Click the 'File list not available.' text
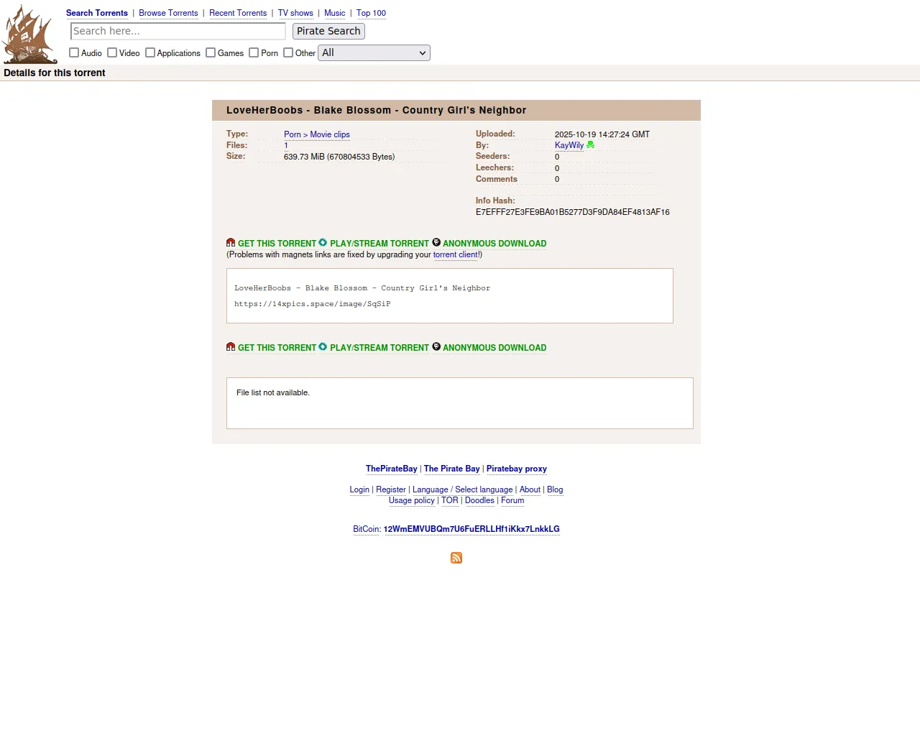Viewport: 920px width, 736px height. tap(273, 392)
